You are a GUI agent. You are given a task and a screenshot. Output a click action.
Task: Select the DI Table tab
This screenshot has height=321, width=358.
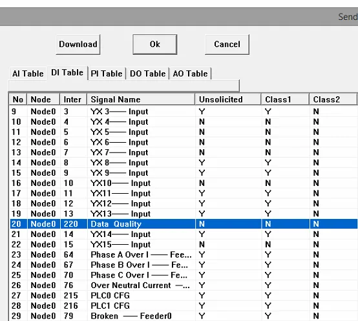tap(67, 73)
